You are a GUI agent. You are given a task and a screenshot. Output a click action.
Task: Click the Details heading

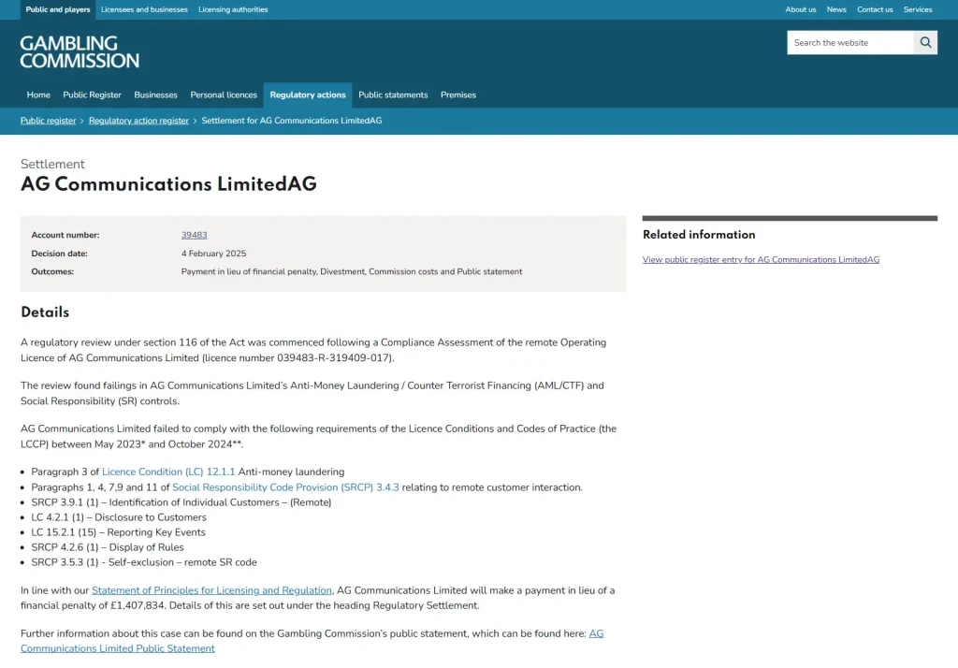point(45,312)
